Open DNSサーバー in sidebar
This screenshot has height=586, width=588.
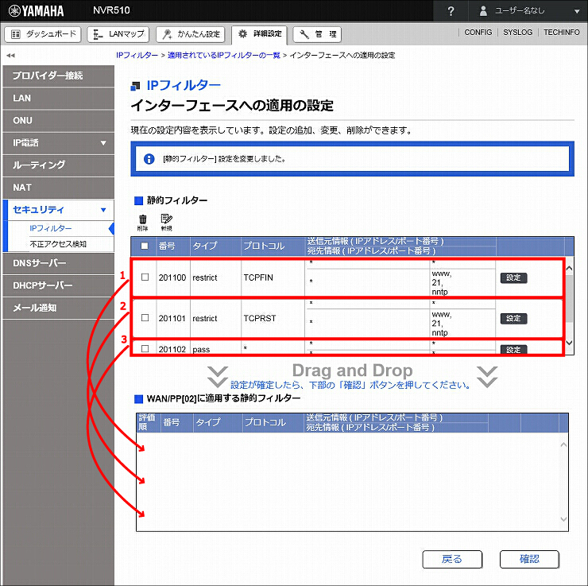coord(58,263)
